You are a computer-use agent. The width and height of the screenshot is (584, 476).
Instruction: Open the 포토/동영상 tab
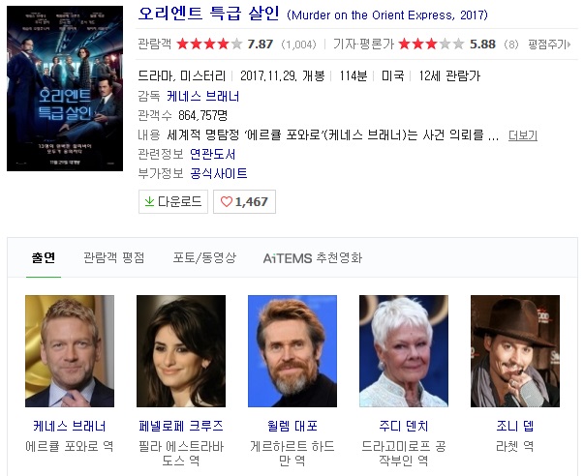204,257
